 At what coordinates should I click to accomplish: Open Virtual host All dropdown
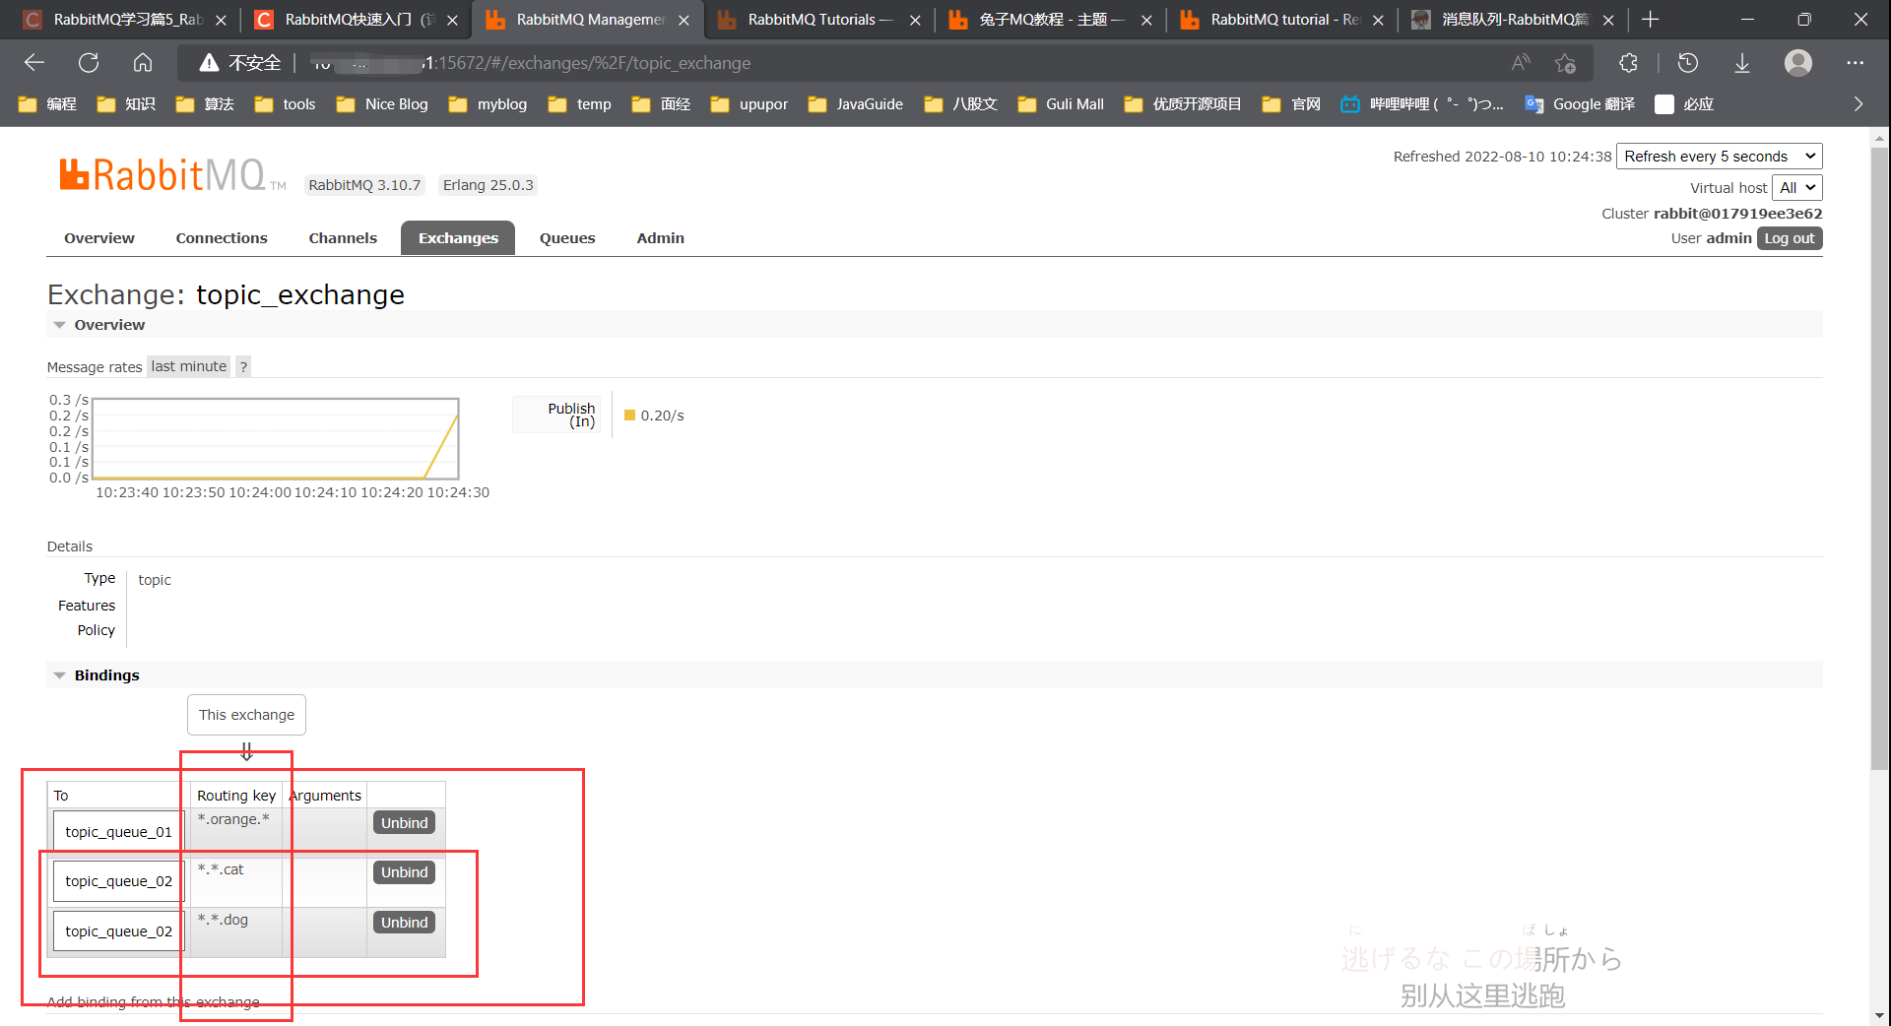(x=1797, y=187)
